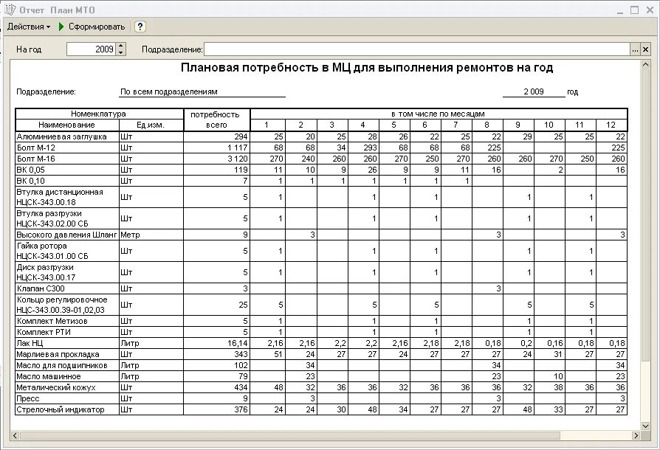Screen dimensions: 660x450
Task: Select total 16,14 for Лак НЦ
Action: click(x=216, y=343)
